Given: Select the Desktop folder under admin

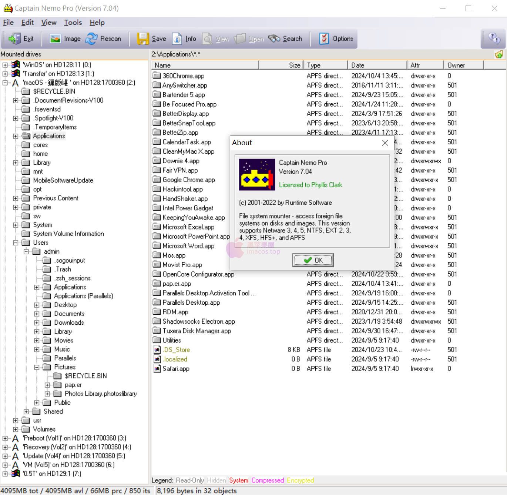Looking at the screenshot, I should click(65, 305).
